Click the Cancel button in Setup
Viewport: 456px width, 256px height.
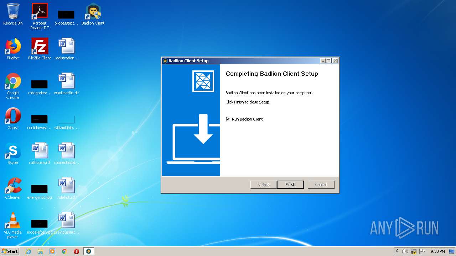pyautogui.click(x=321, y=185)
